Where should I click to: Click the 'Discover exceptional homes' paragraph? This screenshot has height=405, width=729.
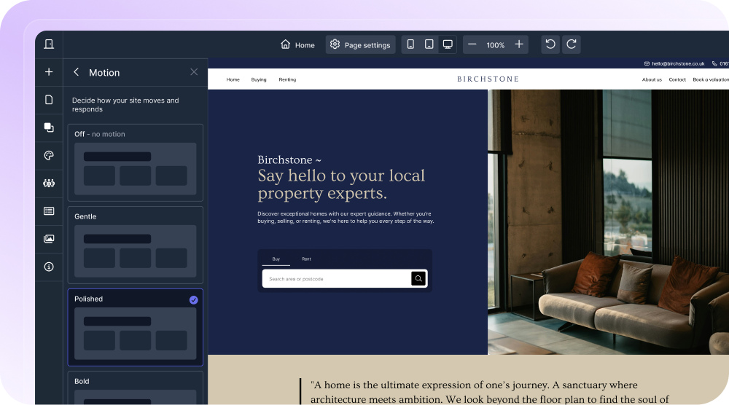[346, 217]
